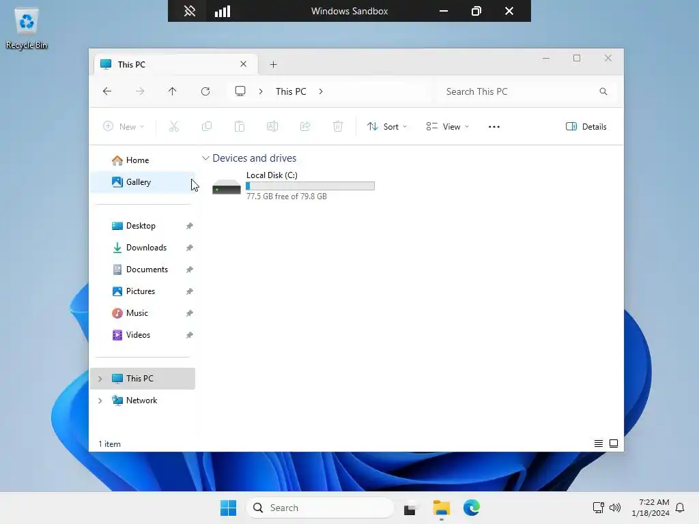Unpin Desktop from quick access

point(190,226)
